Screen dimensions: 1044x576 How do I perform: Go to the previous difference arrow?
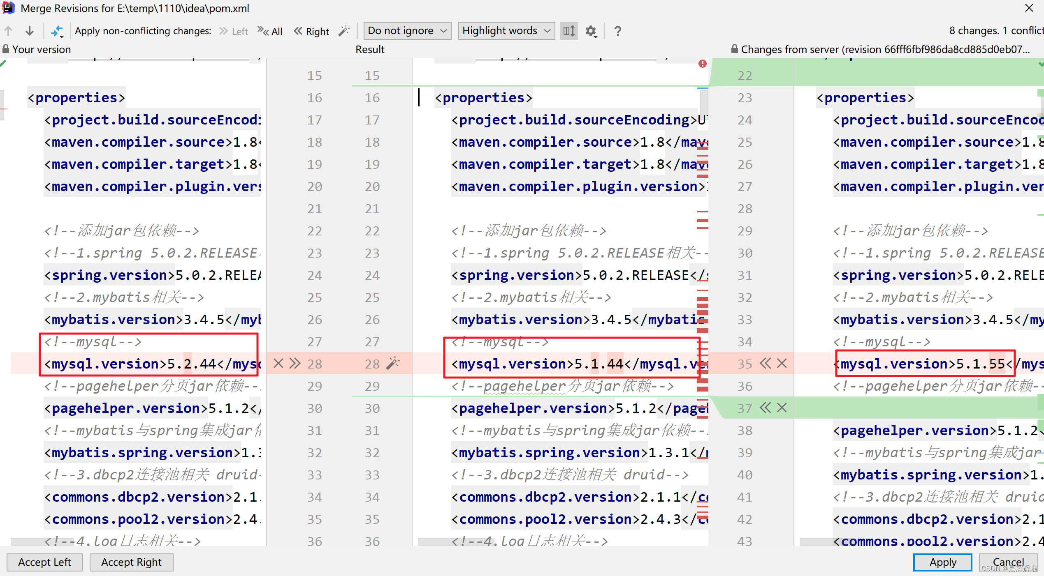pyautogui.click(x=9, y=31)
